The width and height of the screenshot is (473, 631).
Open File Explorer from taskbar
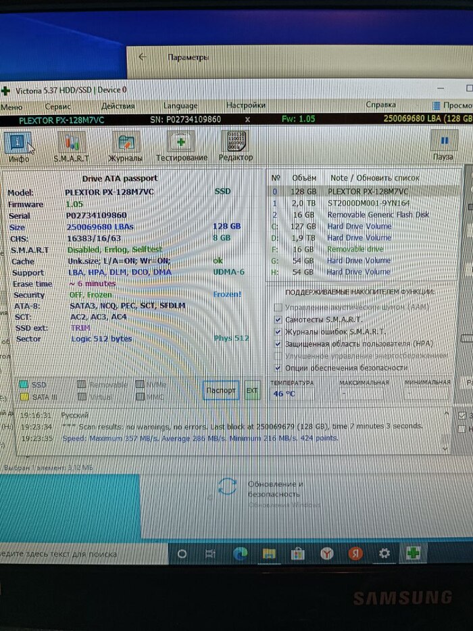coord(269,554)
